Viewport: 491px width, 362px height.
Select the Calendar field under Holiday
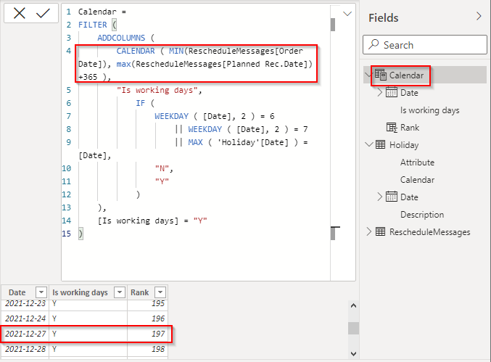click(417, 180)
